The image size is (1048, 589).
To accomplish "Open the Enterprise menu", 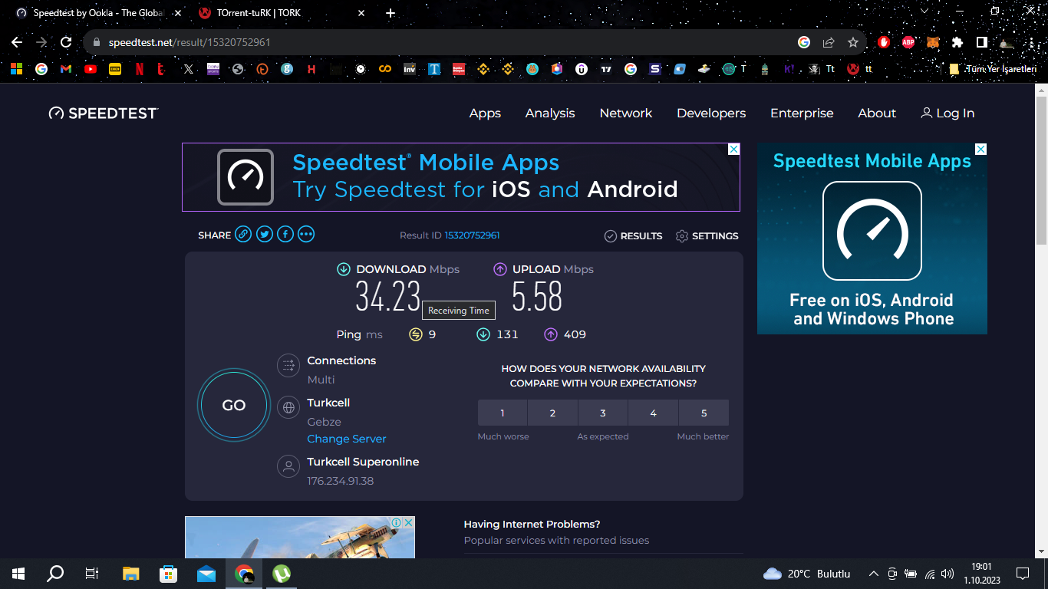I will pyautogui.click(x=802, y=113).
